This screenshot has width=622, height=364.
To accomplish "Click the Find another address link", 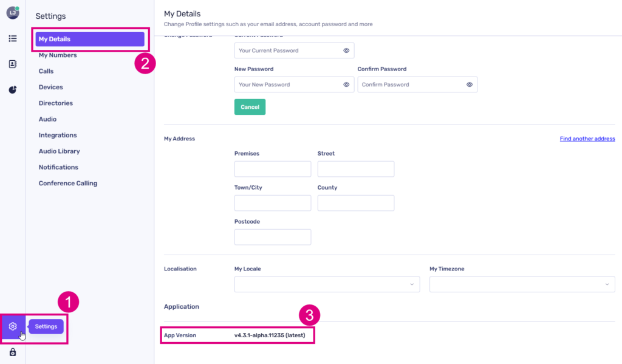I will (x=587, y=139).
